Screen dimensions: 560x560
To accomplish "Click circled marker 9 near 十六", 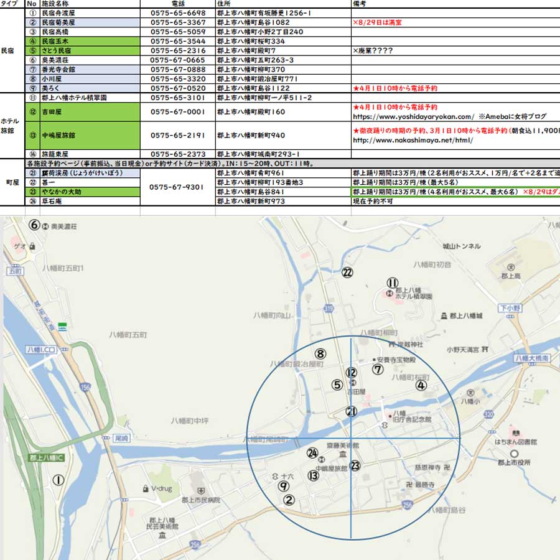I will 284,486.
